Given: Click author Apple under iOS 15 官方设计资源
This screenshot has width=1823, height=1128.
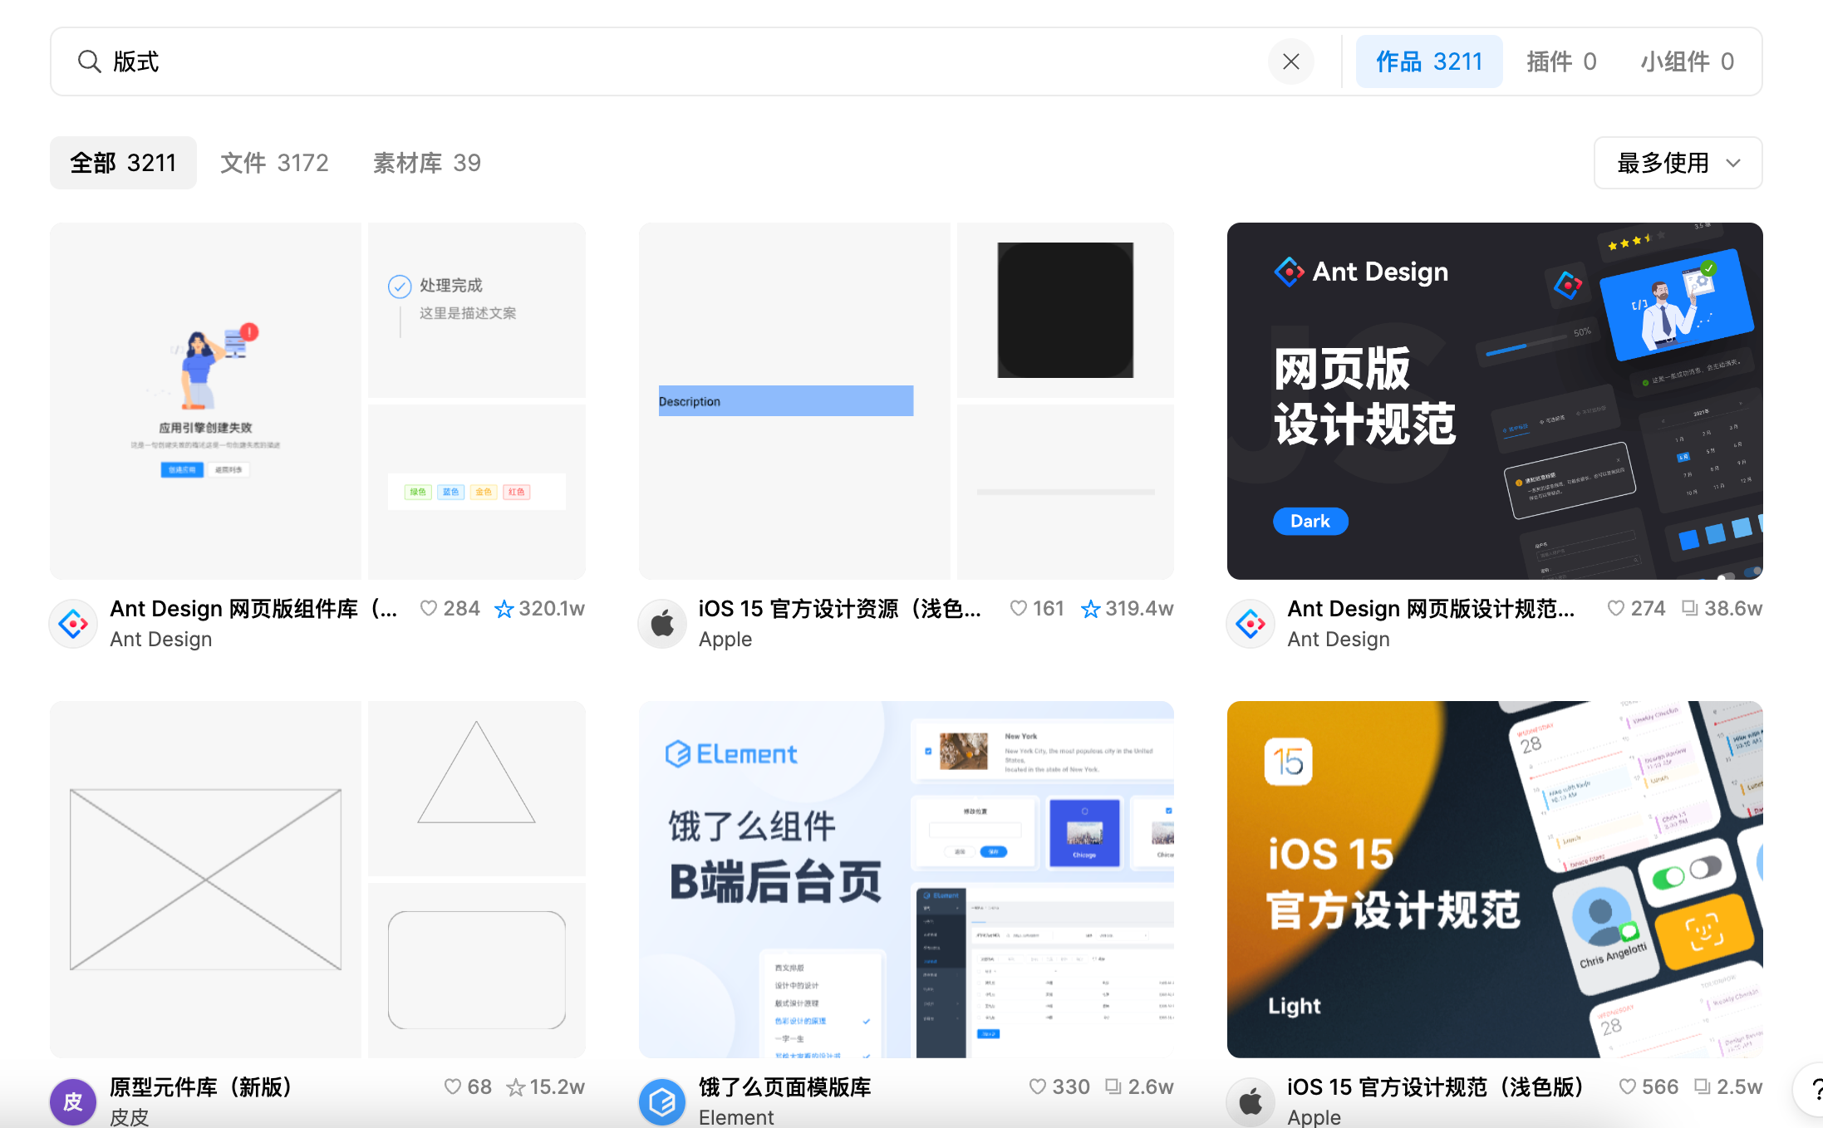Looking at the screenshot, I should pyautogui.click(x=725, y=640).
